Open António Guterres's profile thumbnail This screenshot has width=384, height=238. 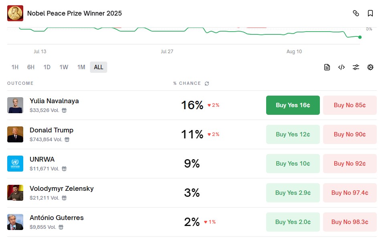coord(15,222)
